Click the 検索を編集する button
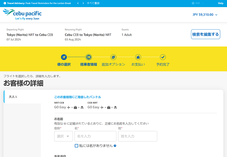 205,34
